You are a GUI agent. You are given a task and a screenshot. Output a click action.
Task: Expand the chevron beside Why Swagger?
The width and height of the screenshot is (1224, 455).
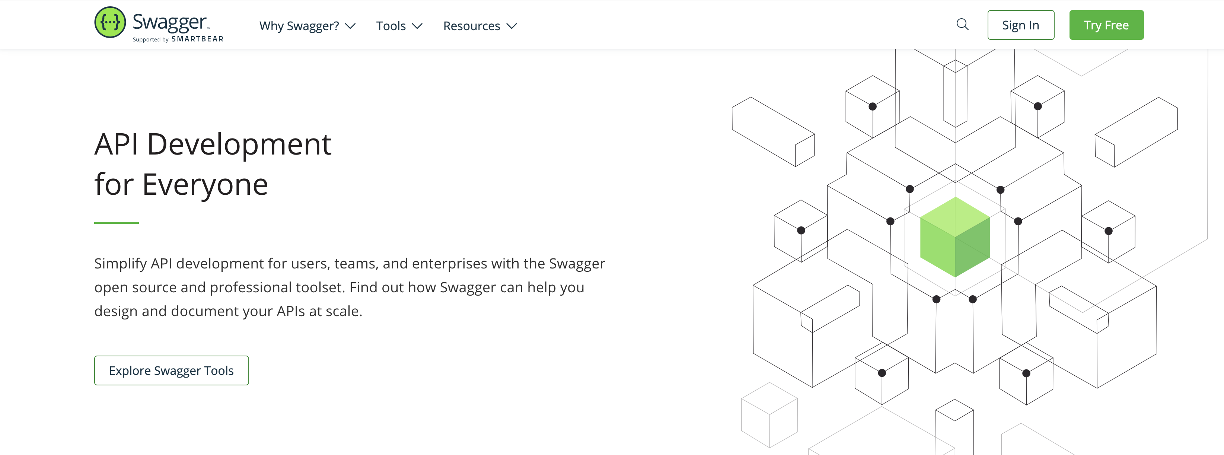pyautogui.click(x=350, y=26)
